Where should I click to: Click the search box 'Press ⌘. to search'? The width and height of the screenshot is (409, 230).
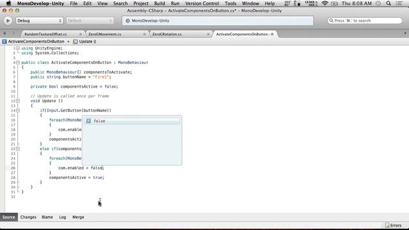365,20
